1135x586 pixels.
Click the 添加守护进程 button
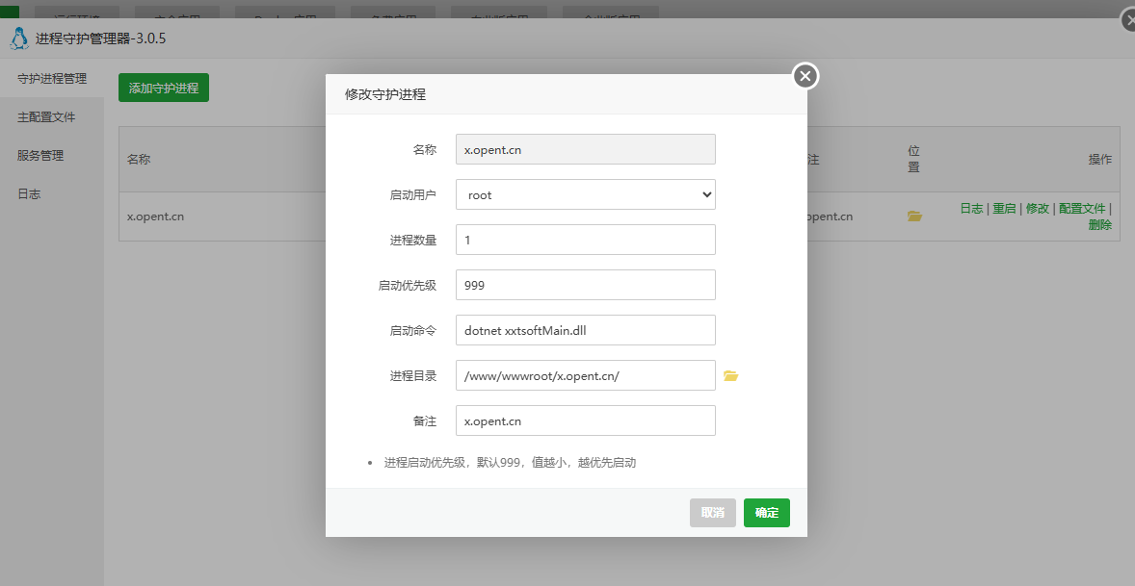click(163, 87)
